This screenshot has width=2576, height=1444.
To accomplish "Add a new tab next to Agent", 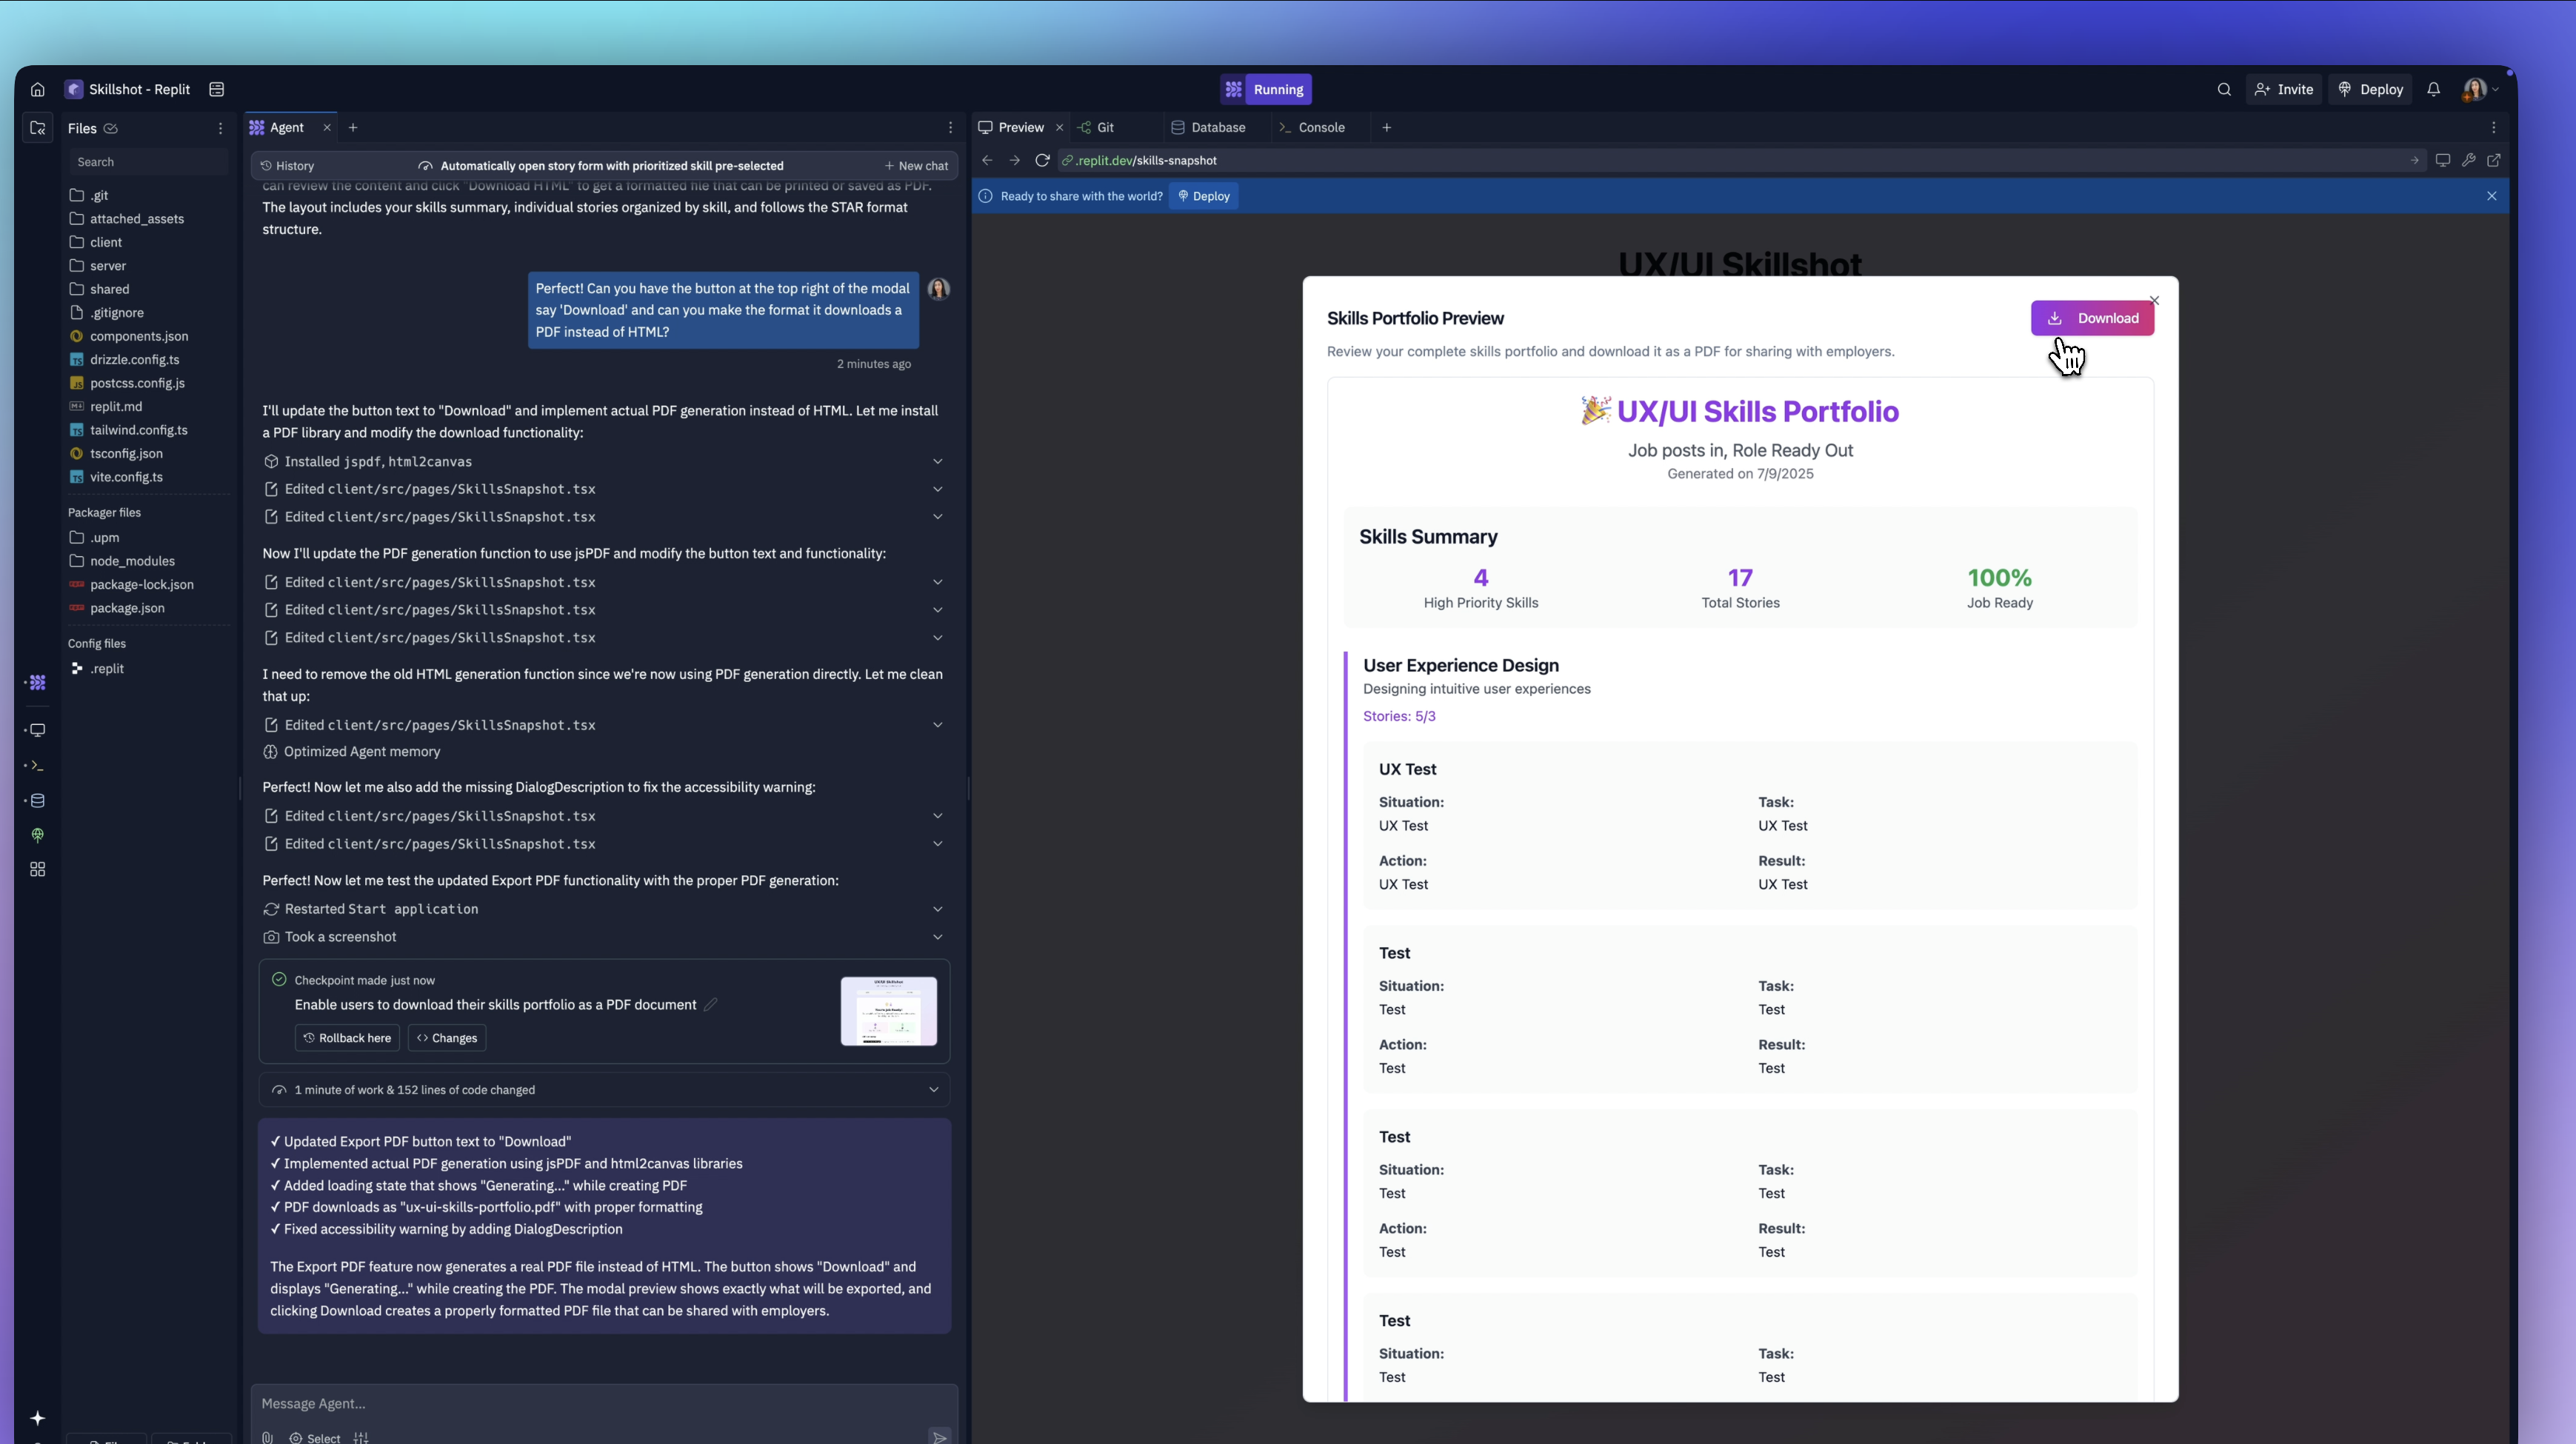I will point(353,127).
